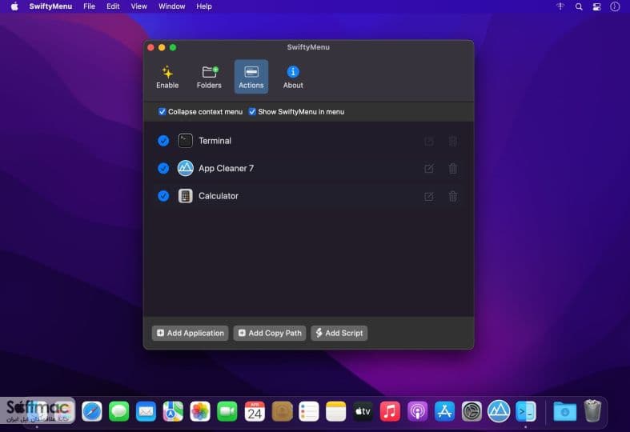
Task: Open Messages from the Dock
Action: (x=119, y=411)
